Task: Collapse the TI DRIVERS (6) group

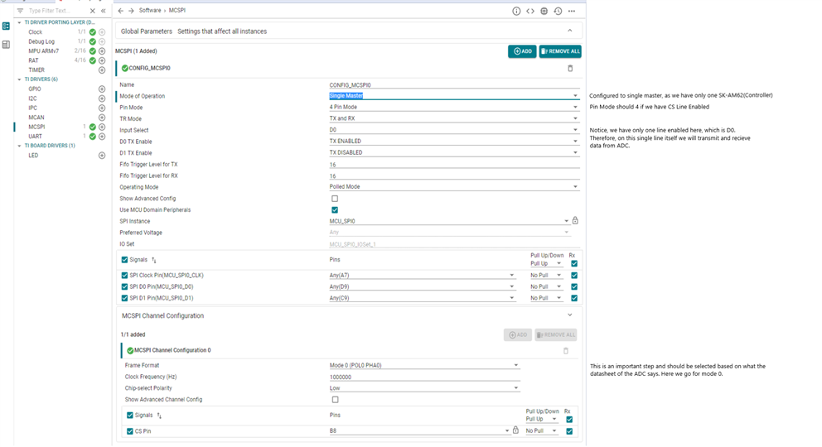Action: 19,79
